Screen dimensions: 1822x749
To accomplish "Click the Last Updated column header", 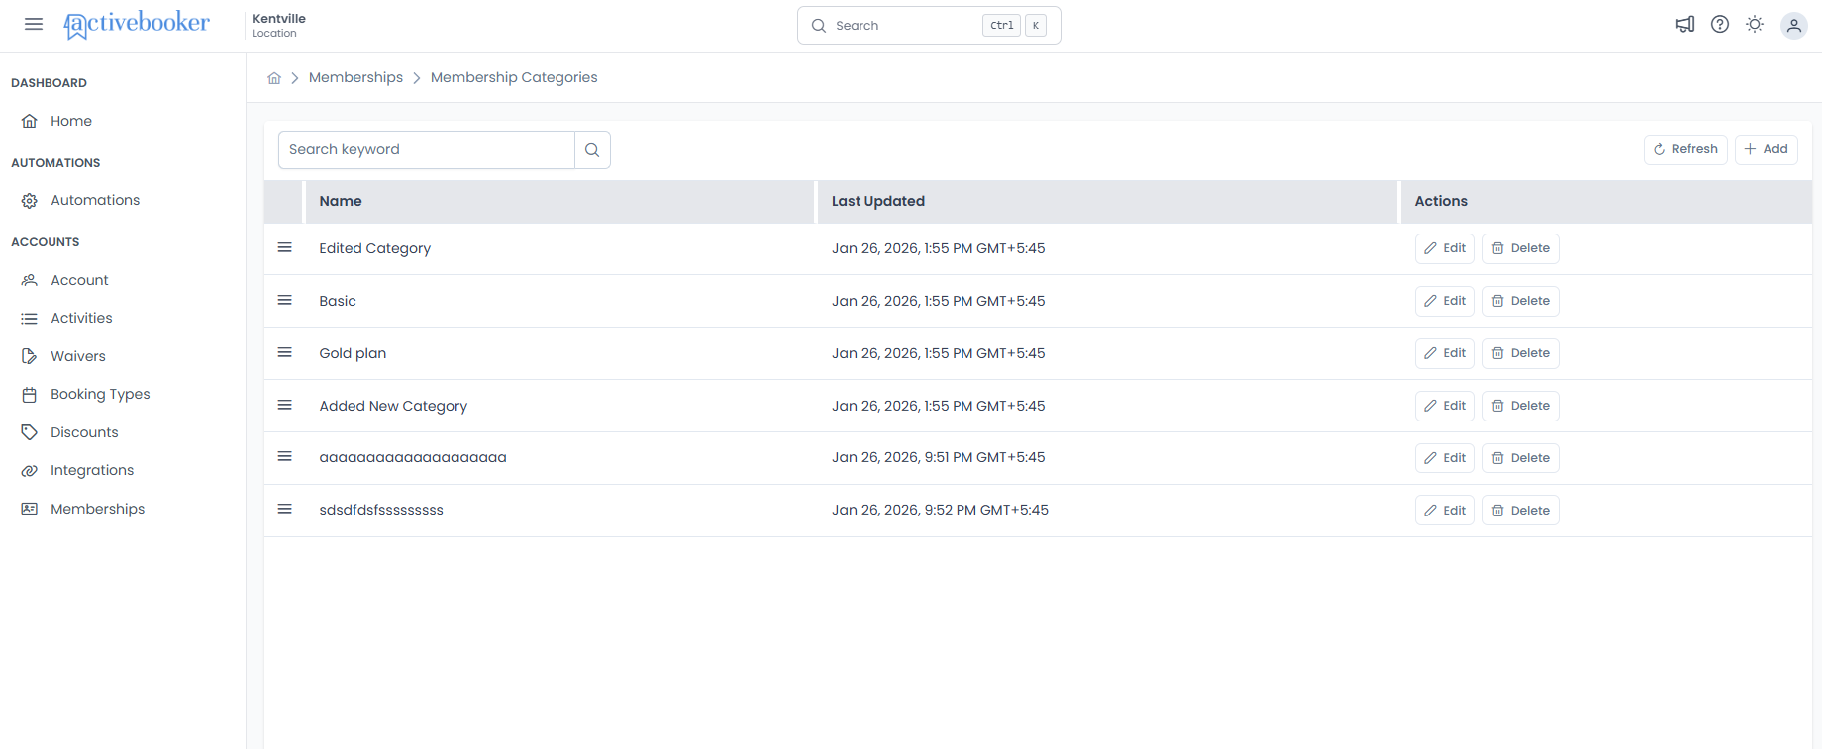I will coord(1107,201).
